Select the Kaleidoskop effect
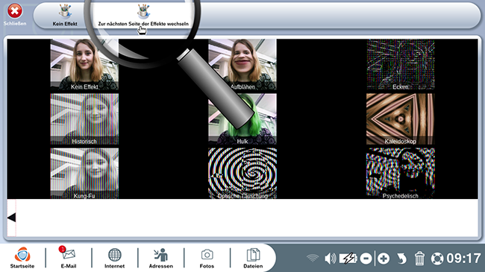 tap(401, 119)
